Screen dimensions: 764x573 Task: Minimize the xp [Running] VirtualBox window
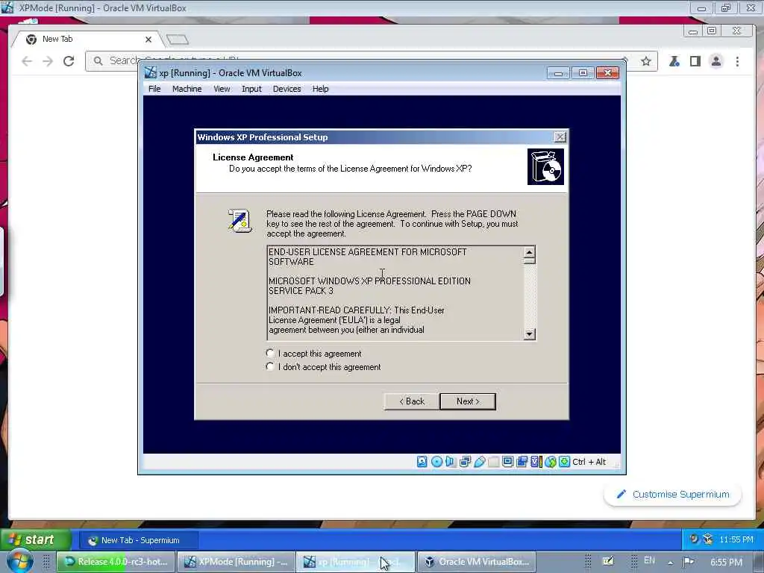tap(558, 73)
